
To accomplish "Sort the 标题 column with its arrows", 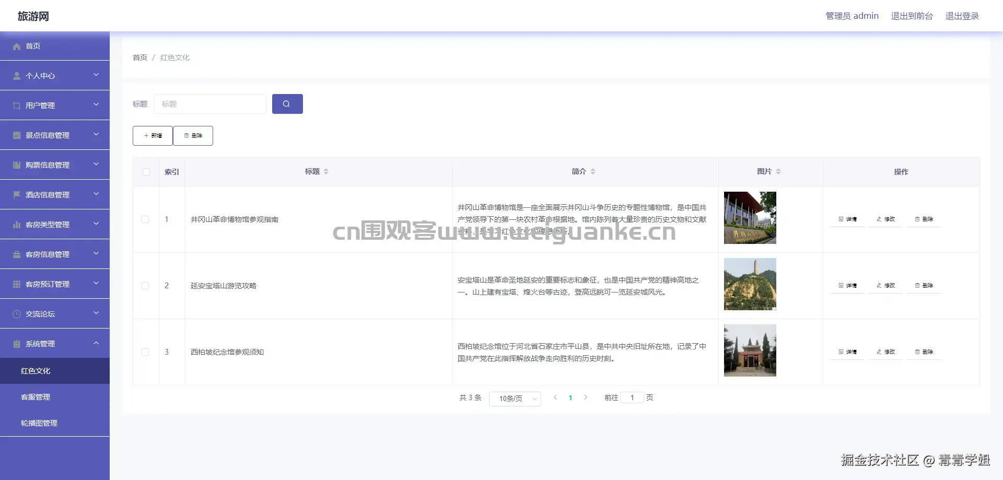I will (x=326, y=171).
